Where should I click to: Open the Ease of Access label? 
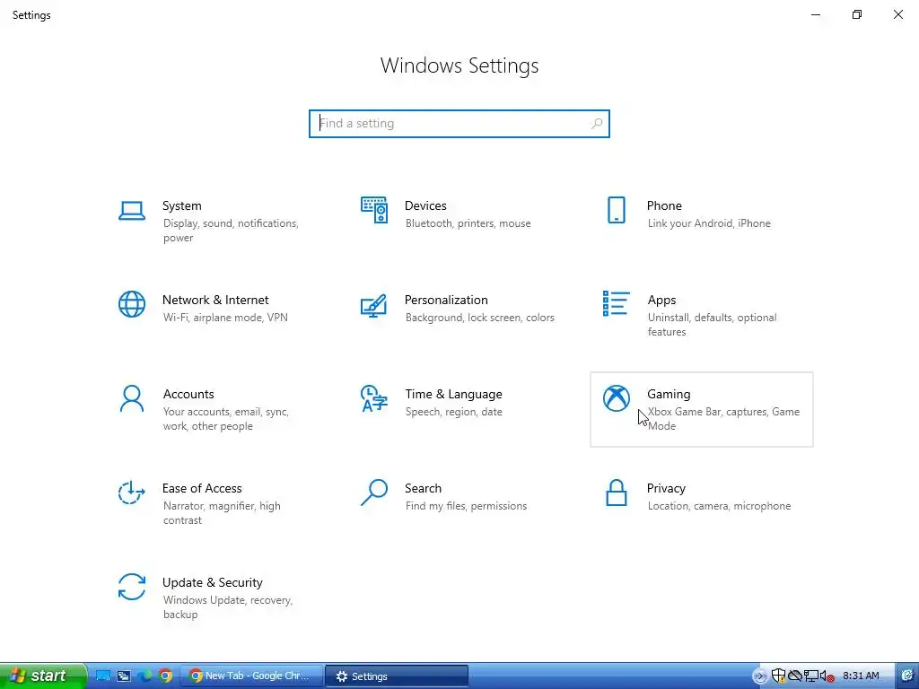(x=202, y=489)
